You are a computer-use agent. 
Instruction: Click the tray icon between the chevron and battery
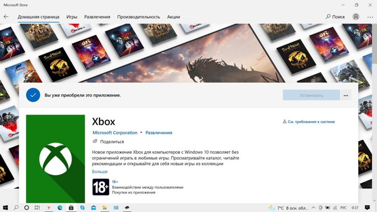point(321,208)
